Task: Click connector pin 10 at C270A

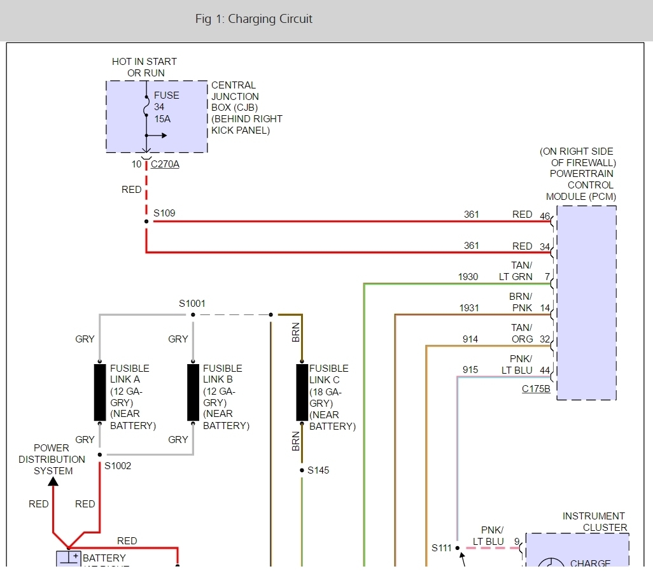Action: tap(137, 164)
